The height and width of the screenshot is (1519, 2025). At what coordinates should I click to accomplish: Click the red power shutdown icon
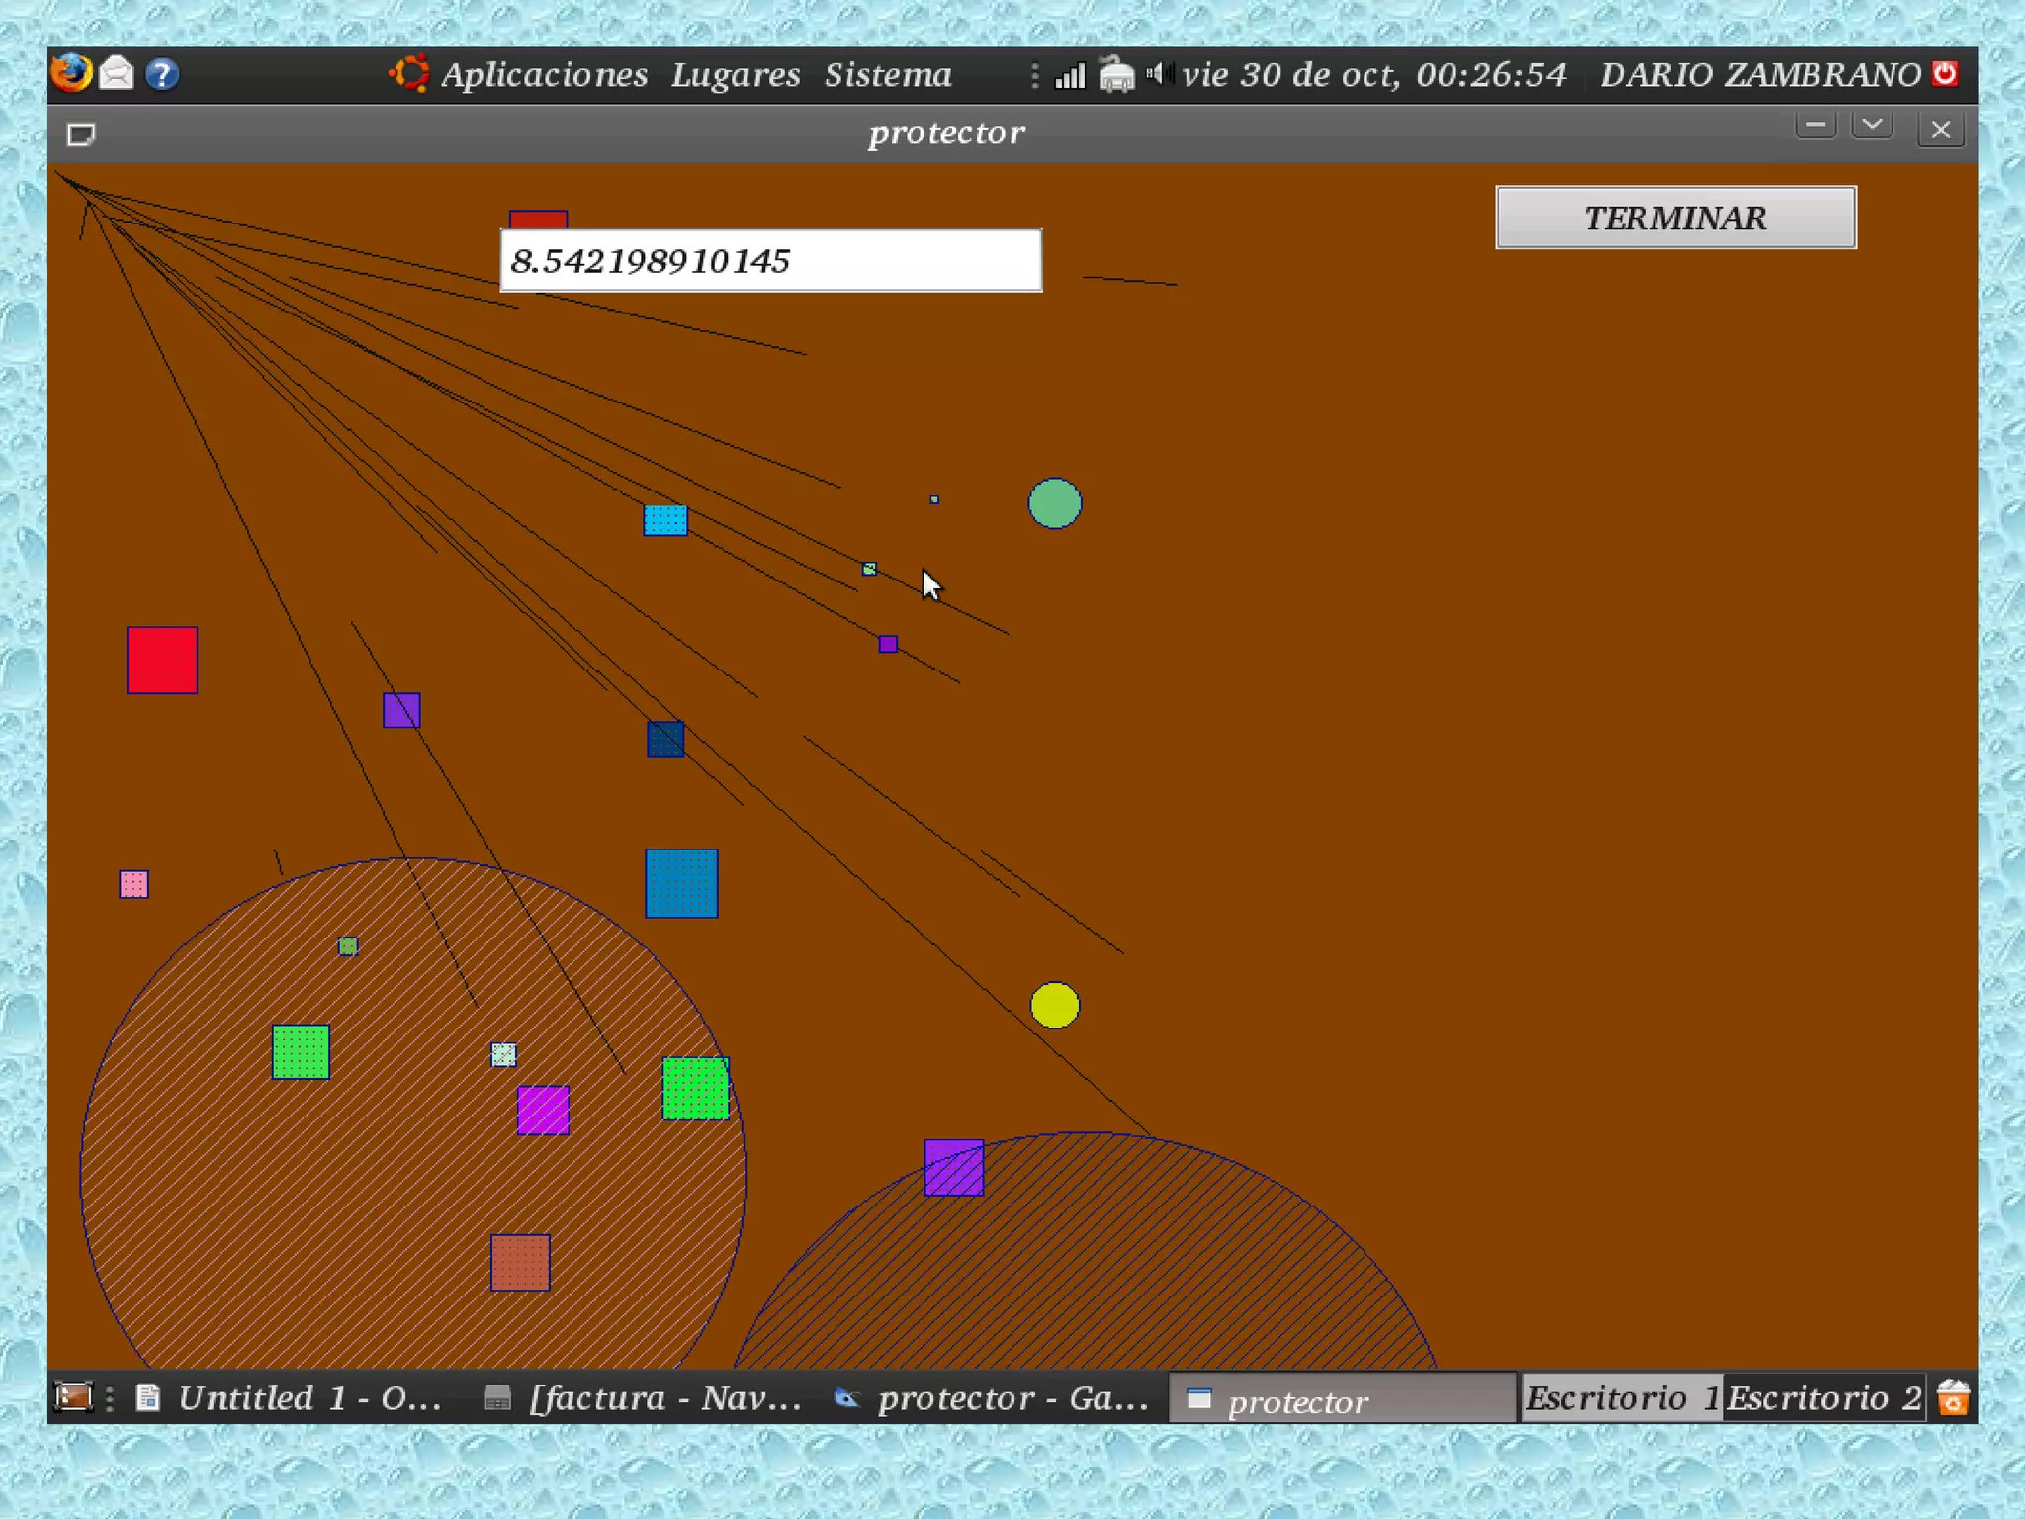point(1945,74)
